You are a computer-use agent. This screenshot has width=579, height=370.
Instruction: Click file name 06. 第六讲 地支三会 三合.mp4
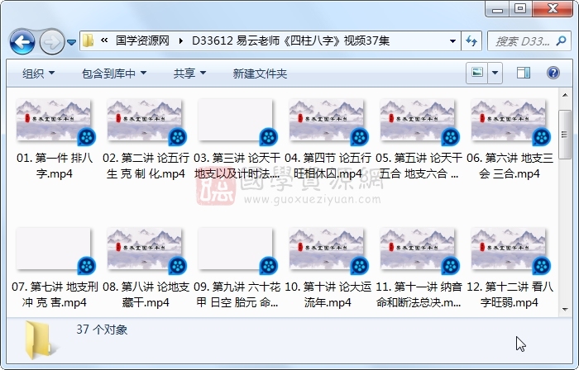[x=510, y=165]
